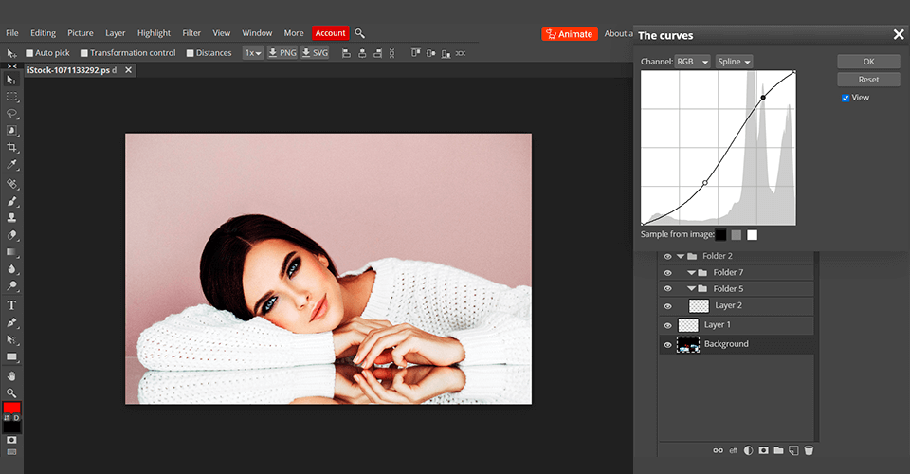Image resolution: width=910 pixels, height=474 pixels.
Task: Open the Spline curve type dropdown
Action: (x=734, y=62)
